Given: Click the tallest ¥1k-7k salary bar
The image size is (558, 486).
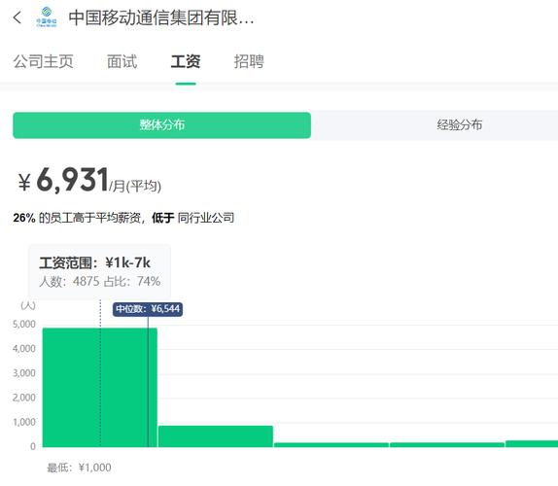Looking at the screenshot, I should pos(100,388).
